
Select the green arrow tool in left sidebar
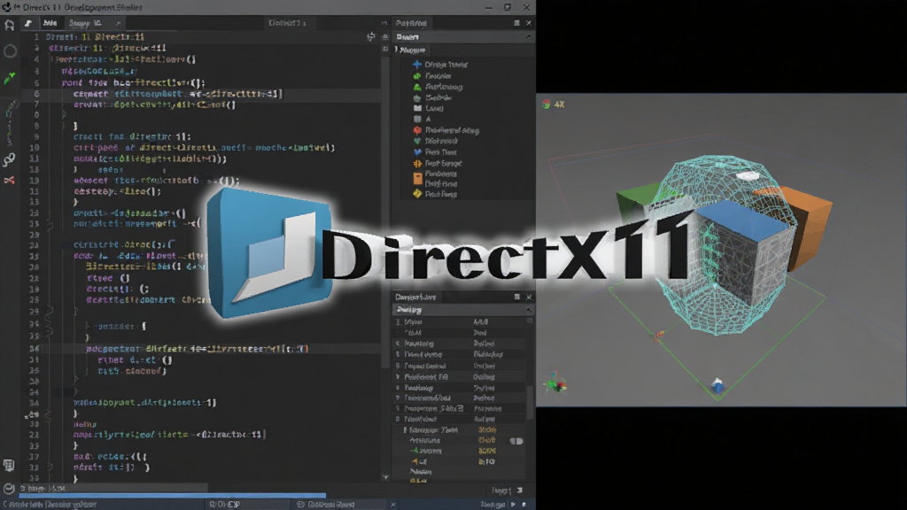point(10,78)
